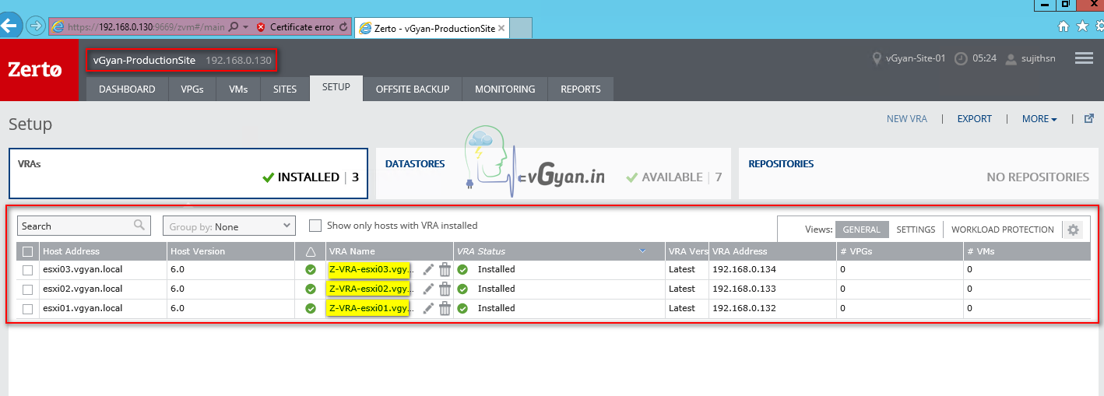This screenshot has height=396, width=1104.
Task: Check the box for esxi03.vgyan.local row
Action: [x=28, y=270]
